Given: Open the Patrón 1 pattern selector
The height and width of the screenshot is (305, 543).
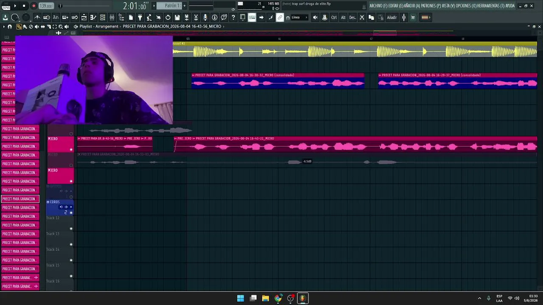Looking at the screenshot, I should [169, 6].
